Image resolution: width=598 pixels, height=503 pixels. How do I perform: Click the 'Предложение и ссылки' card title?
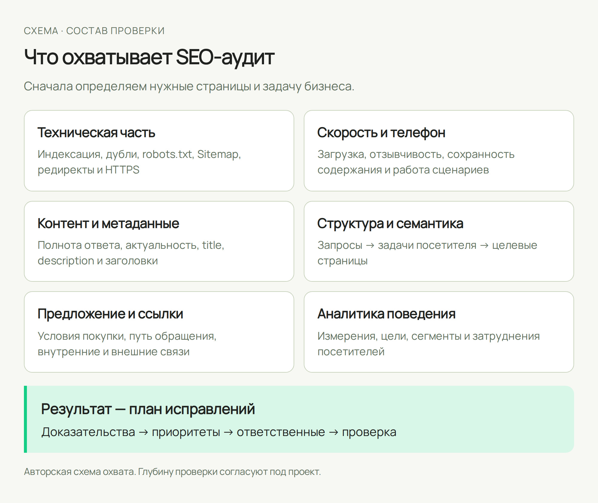110,314
